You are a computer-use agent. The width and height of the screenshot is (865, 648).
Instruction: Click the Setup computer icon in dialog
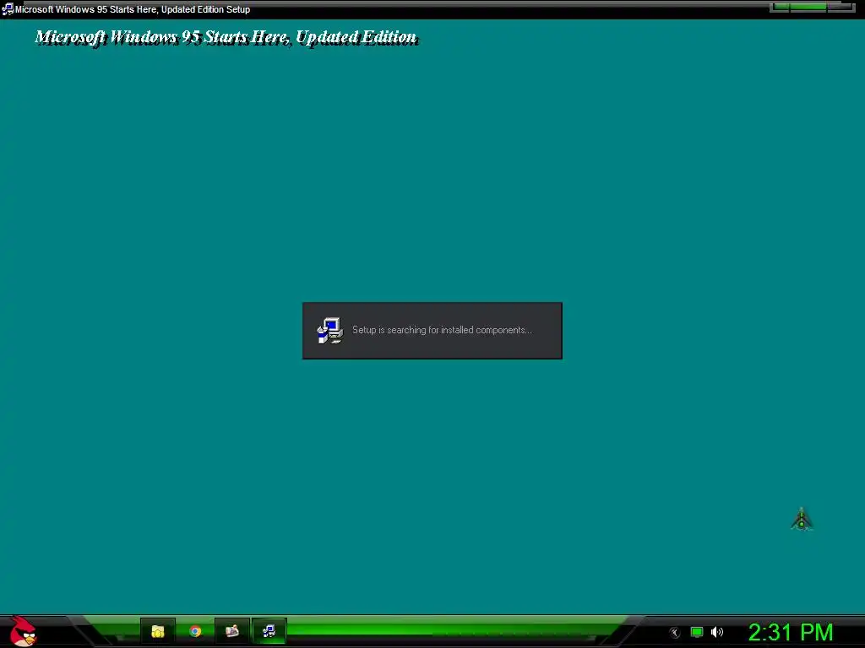[330, 331]
